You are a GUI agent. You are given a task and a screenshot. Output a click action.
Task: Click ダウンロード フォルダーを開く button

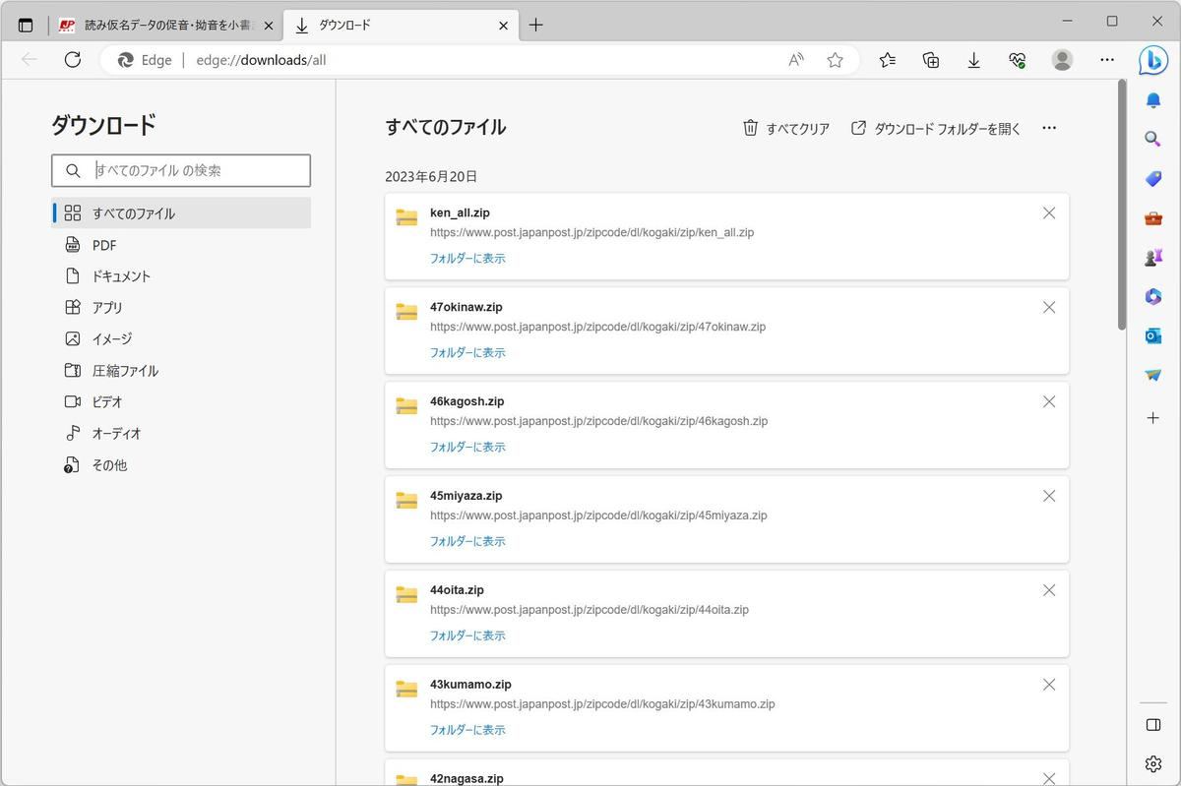[936, 128]
